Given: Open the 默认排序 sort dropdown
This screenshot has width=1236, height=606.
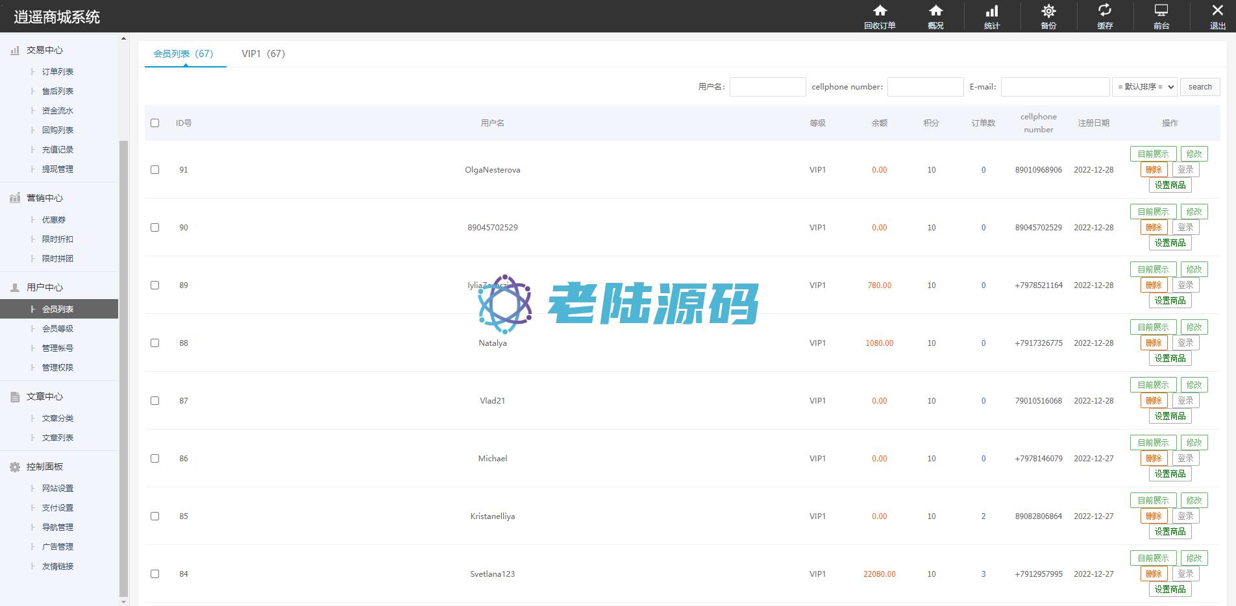Looking at the screenshot, I should [1144, 87].
